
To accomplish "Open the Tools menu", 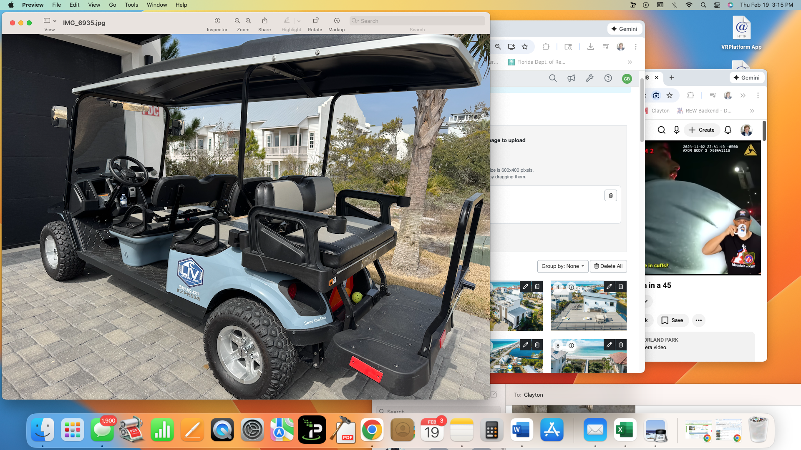I will pyautogui.click(x=131, y=5).
